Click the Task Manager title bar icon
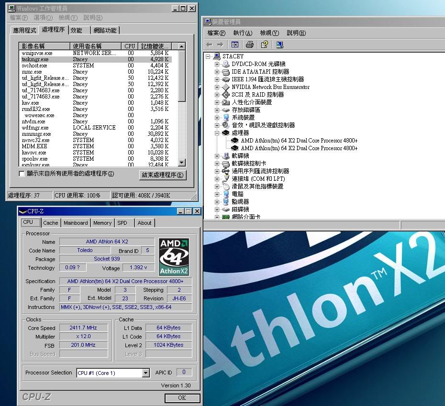The image size is (445, 406). coord(11,9)
